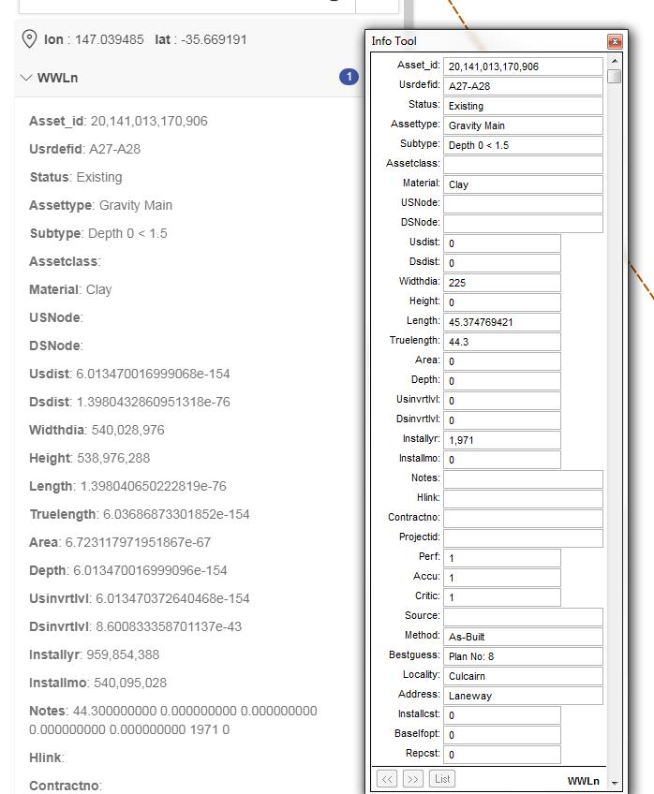Screen dimensions: 654x794
Task: Click the empty Notes field in Info Tool
Action: pyautogui.click(x=524, y=479)
